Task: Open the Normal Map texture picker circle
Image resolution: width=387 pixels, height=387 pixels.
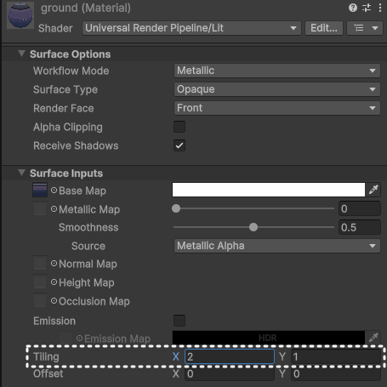Action: pyautogui.click(x=54, y=264)
